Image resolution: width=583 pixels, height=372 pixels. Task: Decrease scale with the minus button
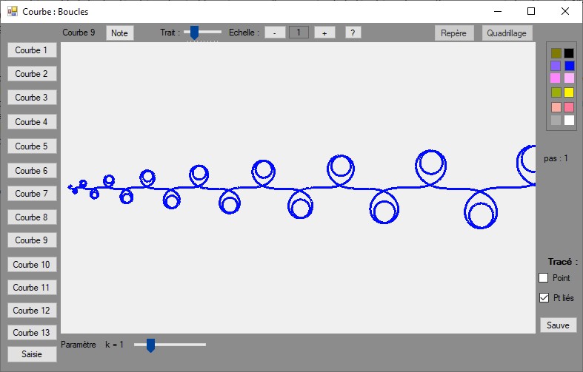tap(275, 33)
